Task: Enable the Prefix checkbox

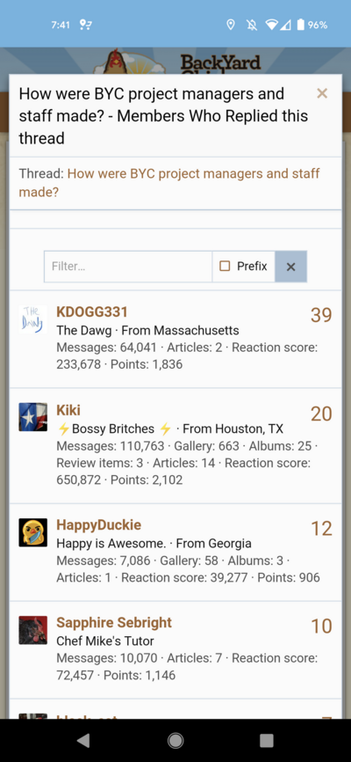Action: (225, 267)
